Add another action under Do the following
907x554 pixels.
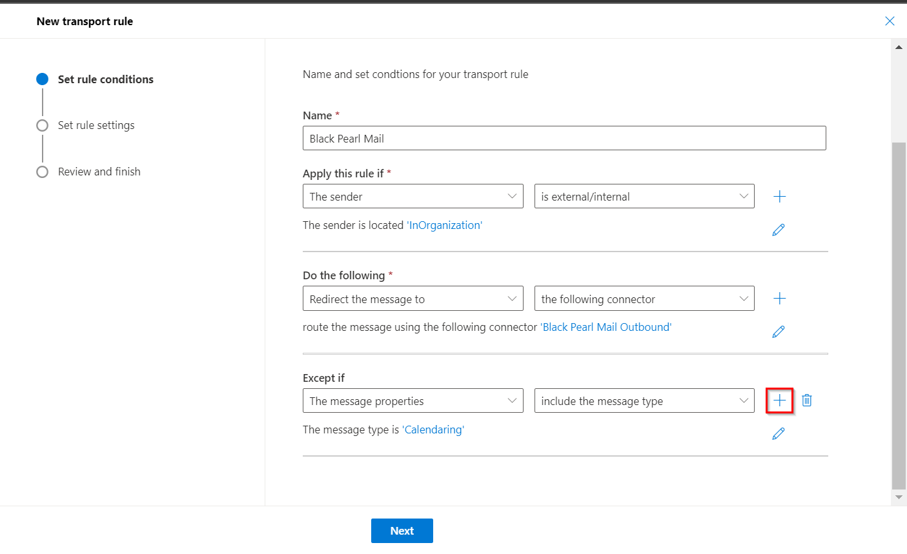pyautogui.click(x=779, y=299)
